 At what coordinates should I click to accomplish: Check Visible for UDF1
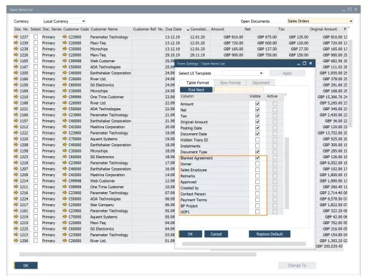pos(257,212)
